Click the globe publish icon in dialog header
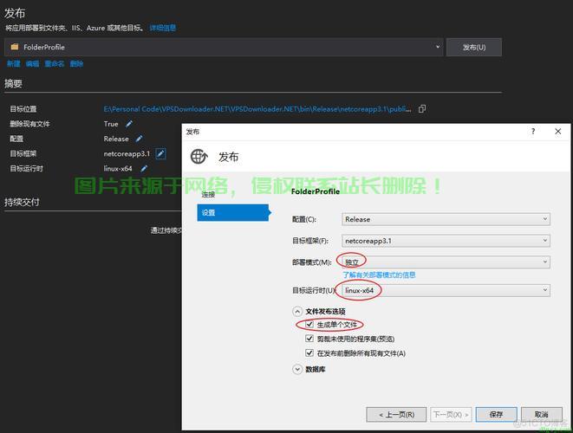The height and width of the screenshot is (433, 573). click(199, 157)
